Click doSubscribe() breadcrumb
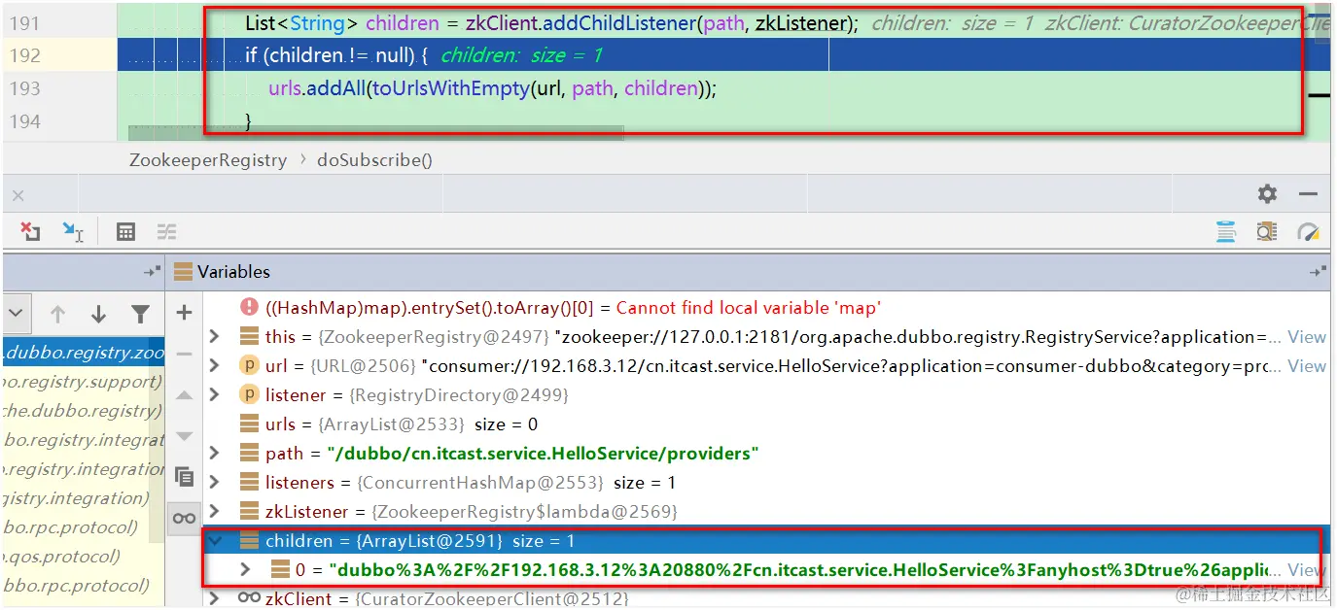Viewport: 1337px width, 610px height. click(x=374, y=160)
